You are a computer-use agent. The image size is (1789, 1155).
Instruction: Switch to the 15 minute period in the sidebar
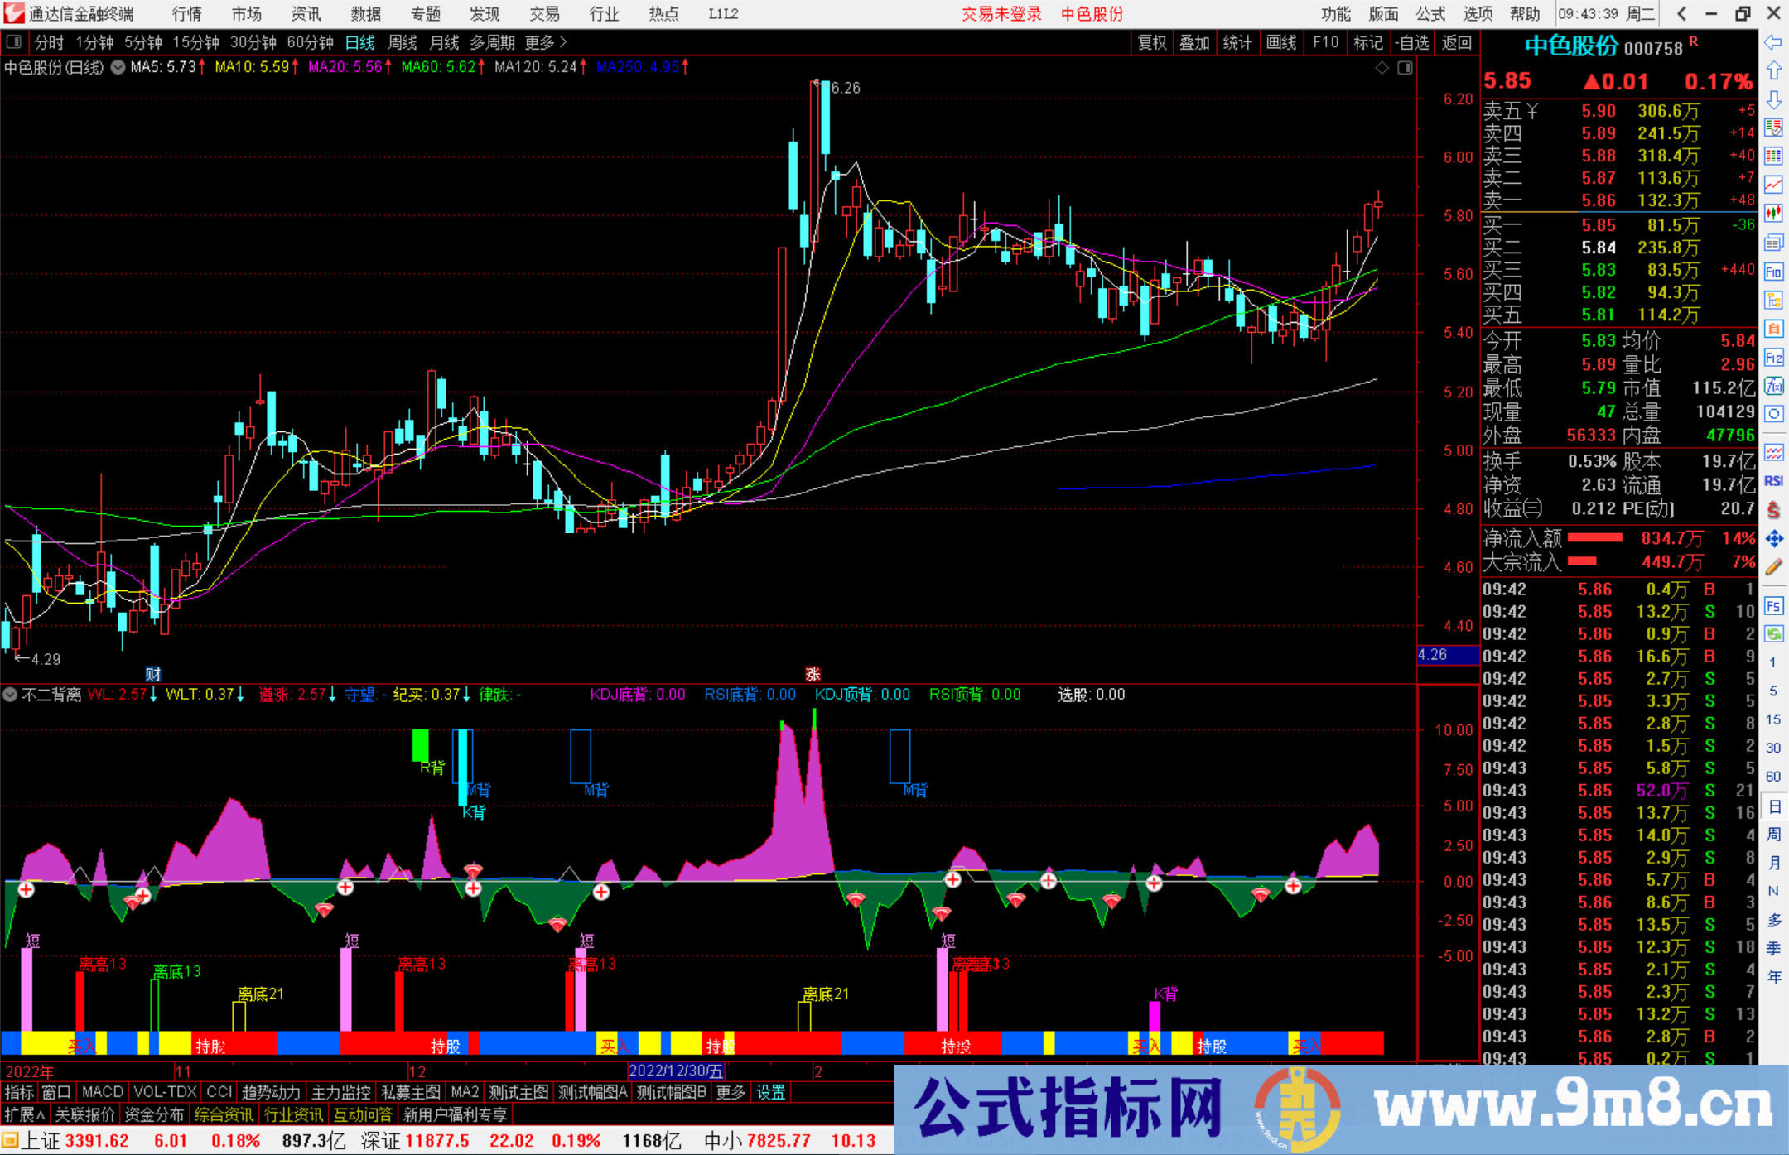(x=1773, y=719)
